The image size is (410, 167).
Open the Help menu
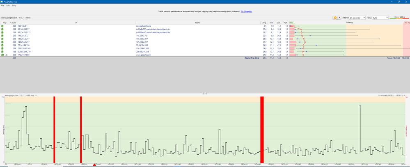tap(14, 5)
